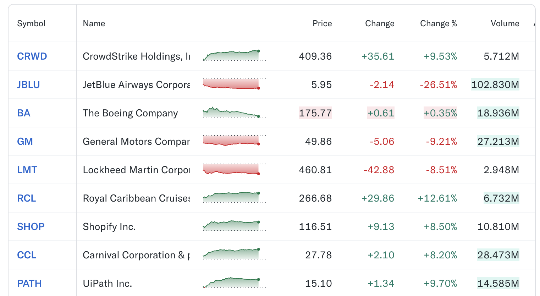The width and height of the screenshot is (540, 296).
Task: Click the Change column header
Action: tap(380, 23)
